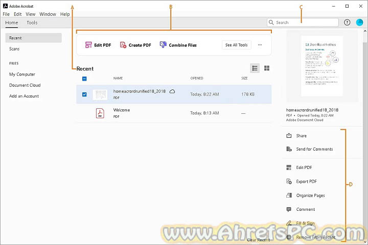Click Export PDF label in right pane
Screen dimensions: 368x245
tap(306, 182)
